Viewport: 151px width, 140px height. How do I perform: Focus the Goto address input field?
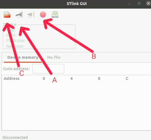click(48, 69)
